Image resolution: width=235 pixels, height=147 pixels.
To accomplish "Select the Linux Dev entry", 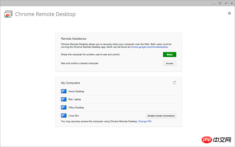I will [x=73, y=116].
